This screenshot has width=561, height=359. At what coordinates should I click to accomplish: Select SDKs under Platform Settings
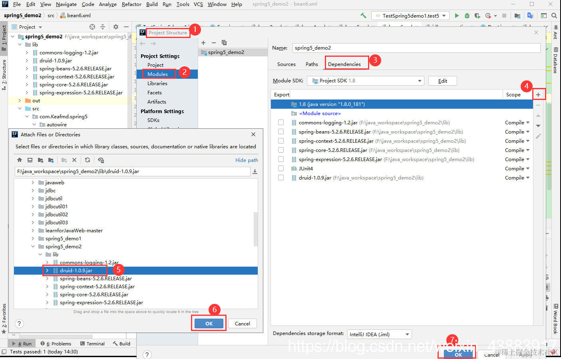[153, 120]
